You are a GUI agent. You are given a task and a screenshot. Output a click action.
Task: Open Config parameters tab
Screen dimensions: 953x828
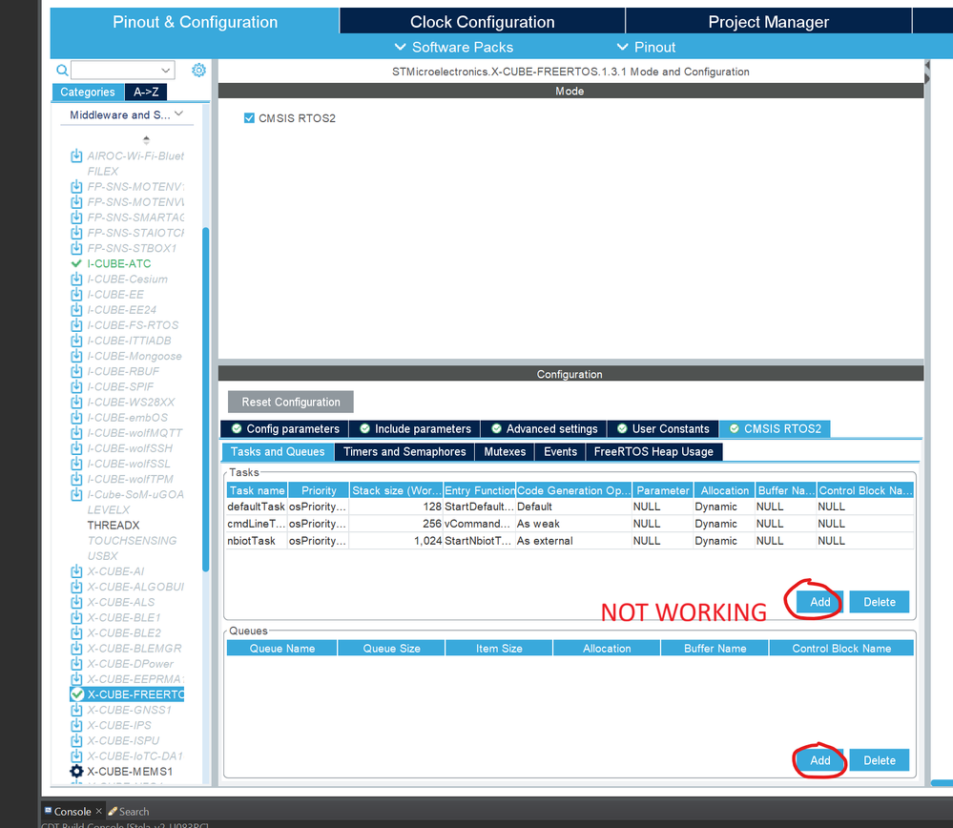click(284, 428)
